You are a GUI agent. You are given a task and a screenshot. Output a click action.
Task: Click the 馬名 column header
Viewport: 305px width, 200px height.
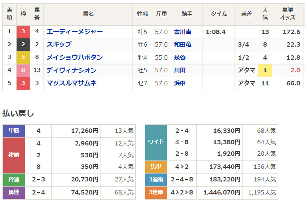(88, 14)
